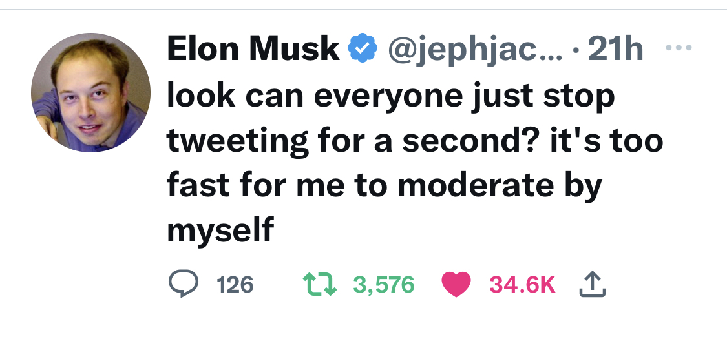This screenshot has height=339, width=727.
Task: Click the "Elon Musk" display name
Action: point(253,49)
